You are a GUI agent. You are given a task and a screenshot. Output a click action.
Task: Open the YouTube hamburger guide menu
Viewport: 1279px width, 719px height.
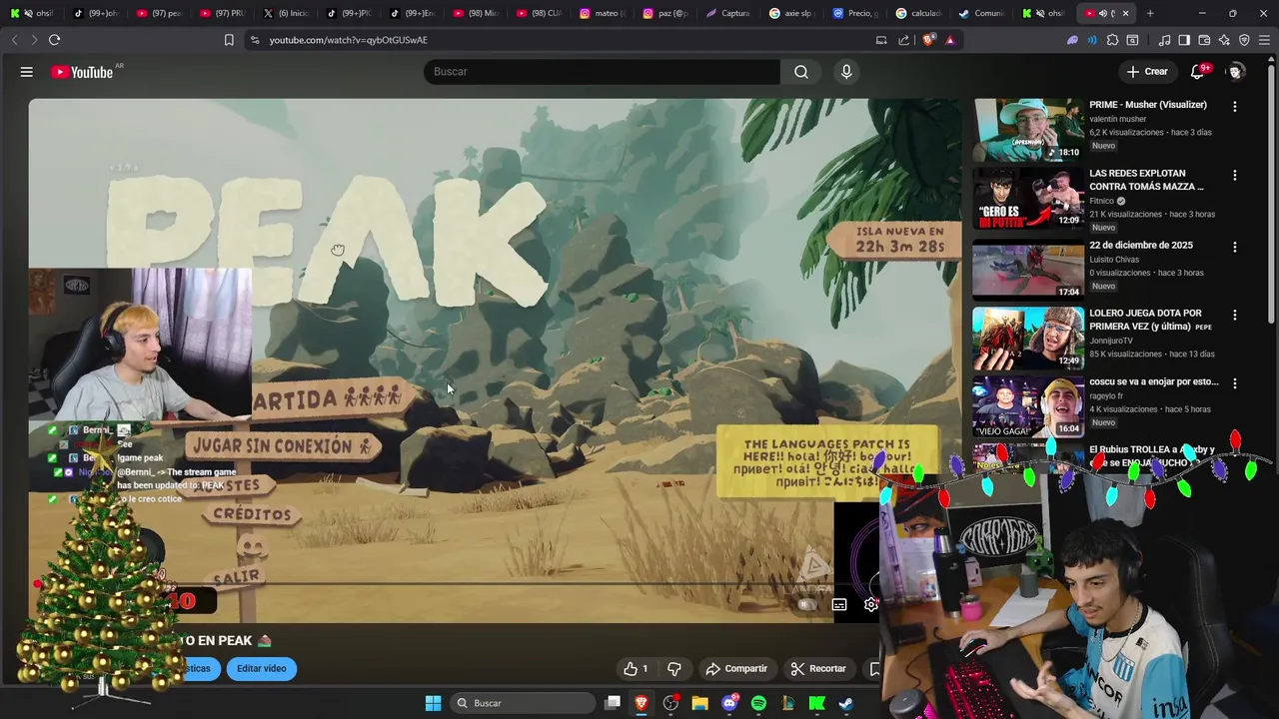[x=27, y=72]
